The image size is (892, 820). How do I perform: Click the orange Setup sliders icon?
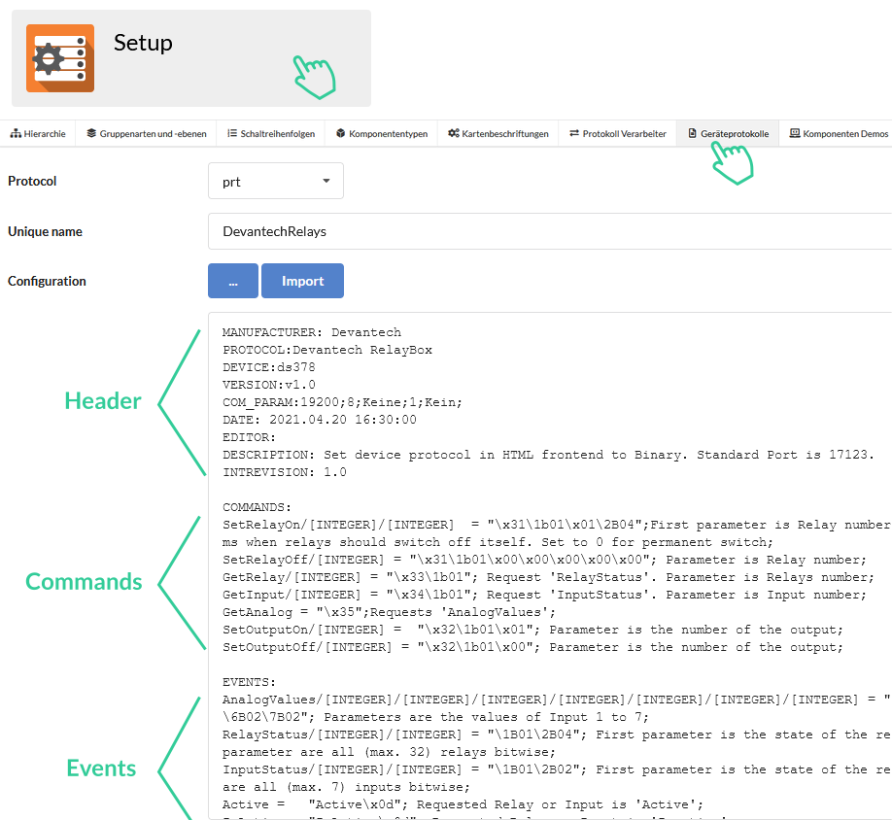point(60,58)
